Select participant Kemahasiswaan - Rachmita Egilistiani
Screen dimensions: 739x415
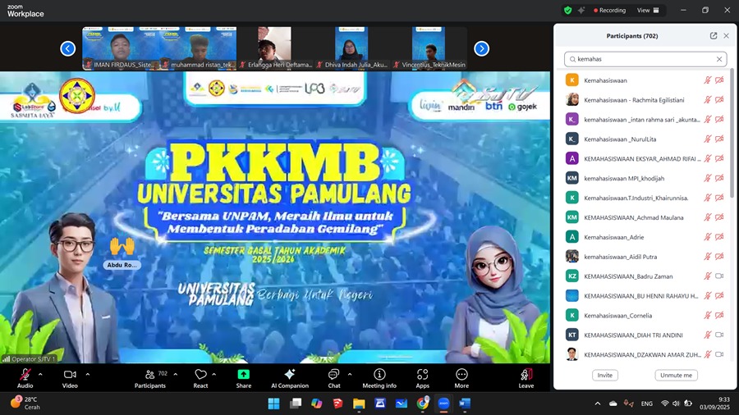click(x=644, y=100)
